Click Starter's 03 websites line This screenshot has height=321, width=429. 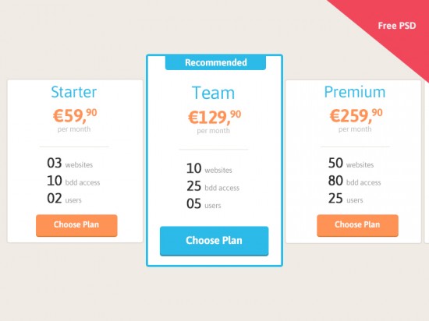click(69, 163)
